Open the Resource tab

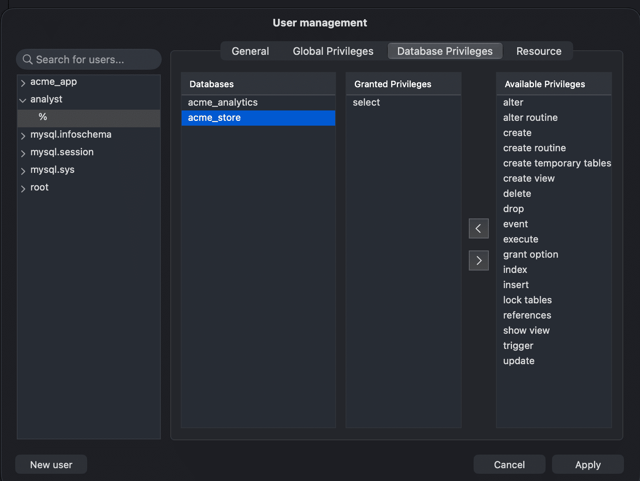(x=539, y=51)
